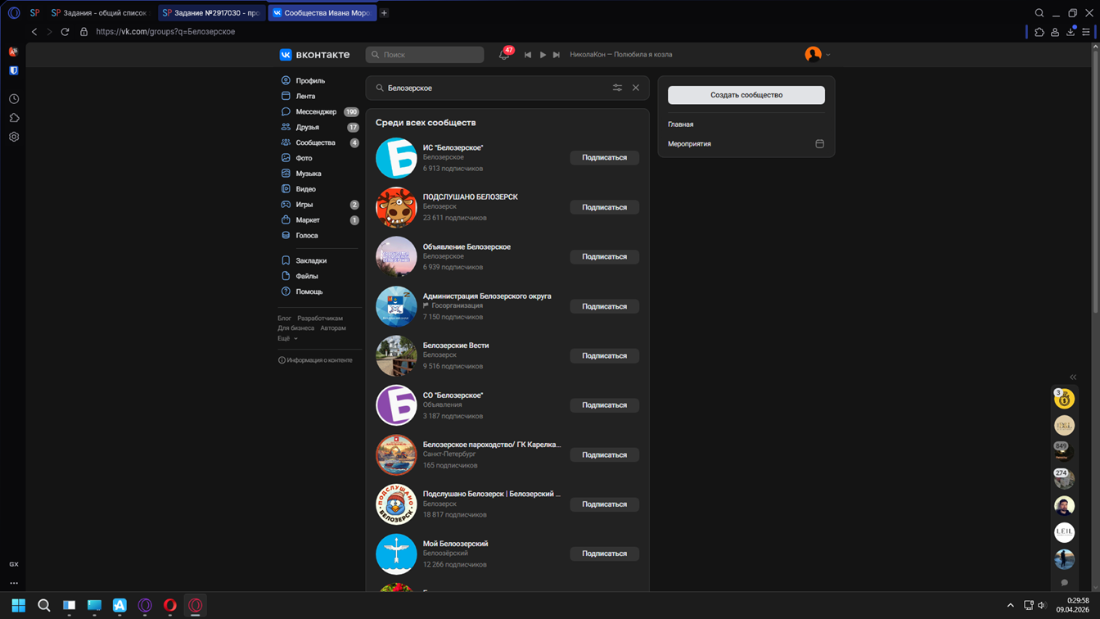Clear the Белозерское search query

tap(635, 88)
